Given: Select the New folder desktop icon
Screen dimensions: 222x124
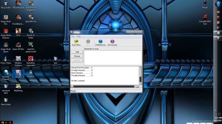Looking at the screenshot, I should [6, 102].
